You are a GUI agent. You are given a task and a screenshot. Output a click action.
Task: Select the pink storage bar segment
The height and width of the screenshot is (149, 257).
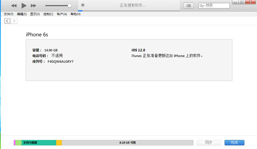pos(15,143)
